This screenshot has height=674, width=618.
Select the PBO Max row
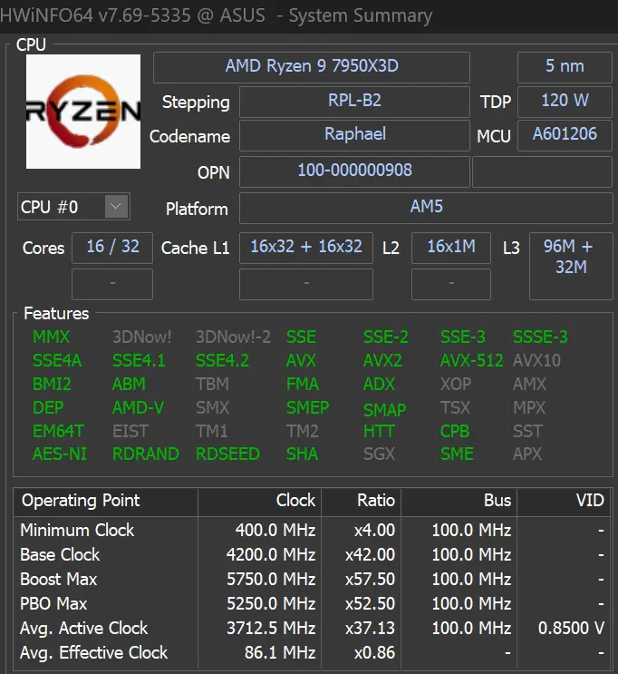click(x=313, y=604)
